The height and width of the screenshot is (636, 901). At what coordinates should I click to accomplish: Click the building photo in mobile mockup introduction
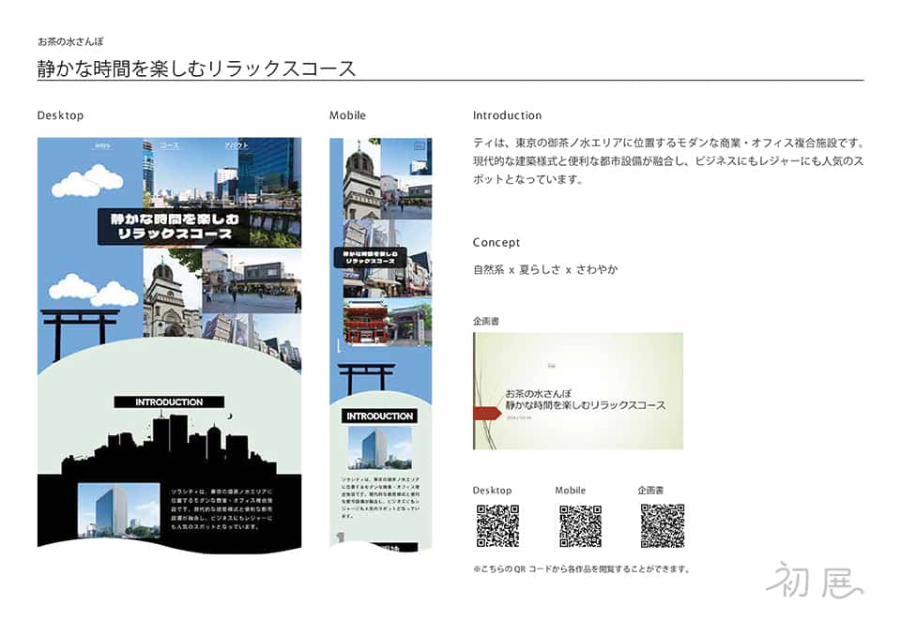click(380, 448)
